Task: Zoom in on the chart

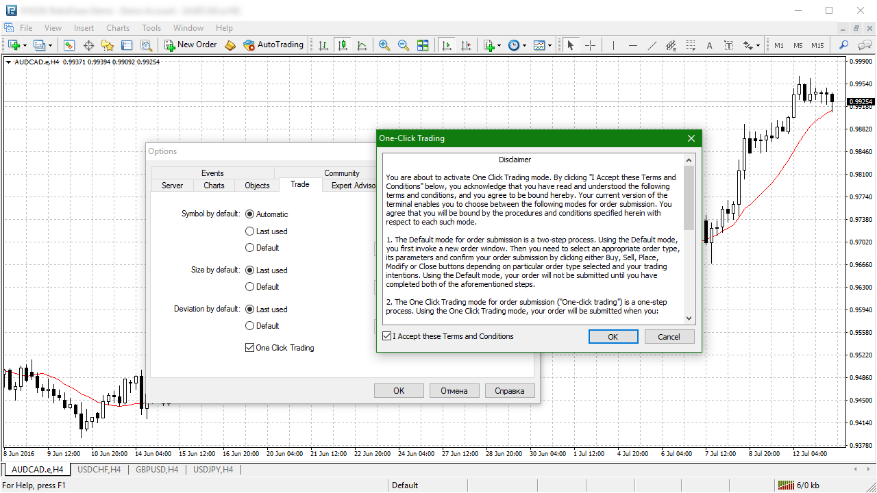Action: pos(384,45)
